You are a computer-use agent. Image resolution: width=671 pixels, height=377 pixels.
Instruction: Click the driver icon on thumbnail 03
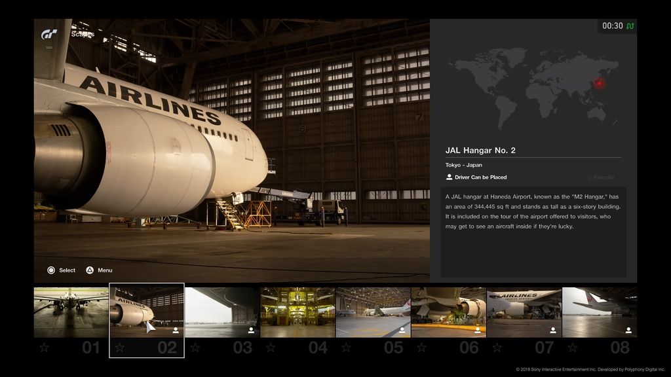pos(251,331)
